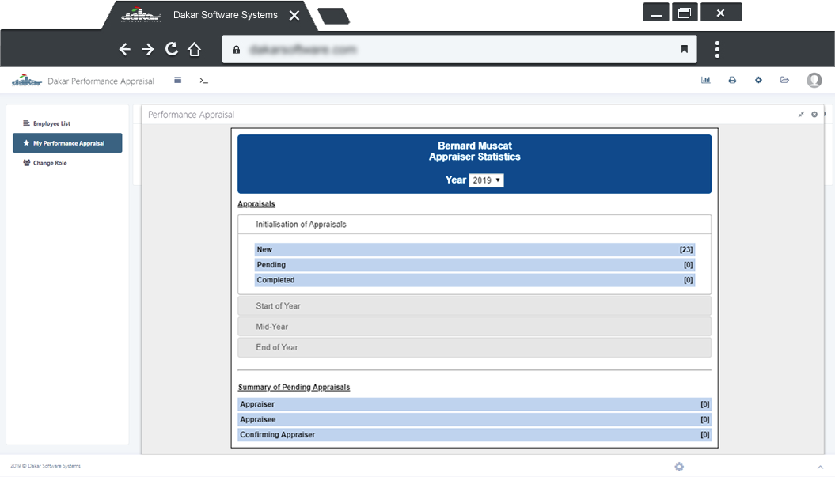
Task: Open the user profile avatar icon
Action: click(x=814, y=80)
